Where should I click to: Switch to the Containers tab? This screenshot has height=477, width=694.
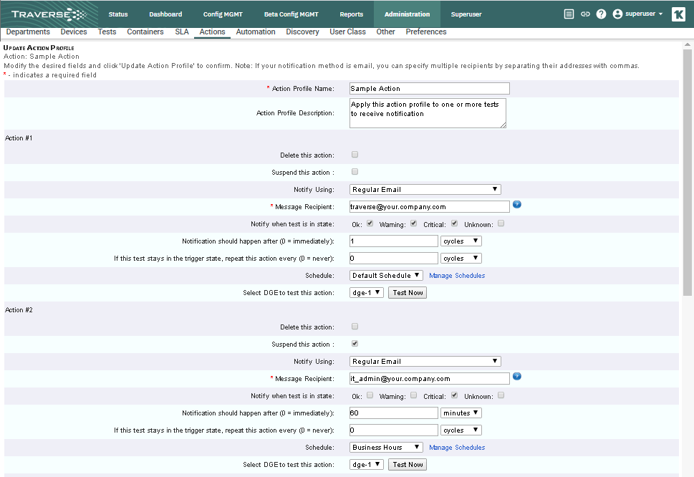pyautogui.click(x=145, y=32)
